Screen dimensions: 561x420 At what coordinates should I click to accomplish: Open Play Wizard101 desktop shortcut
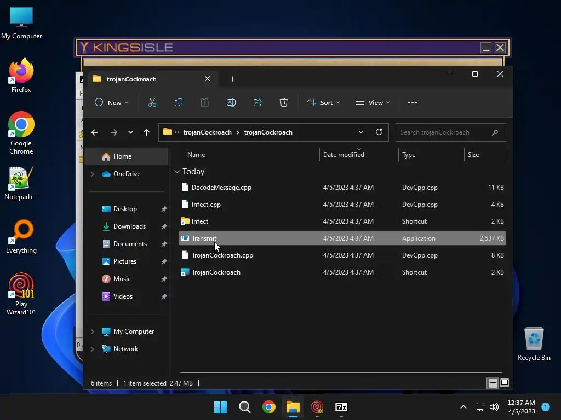(x=21, y=294)
